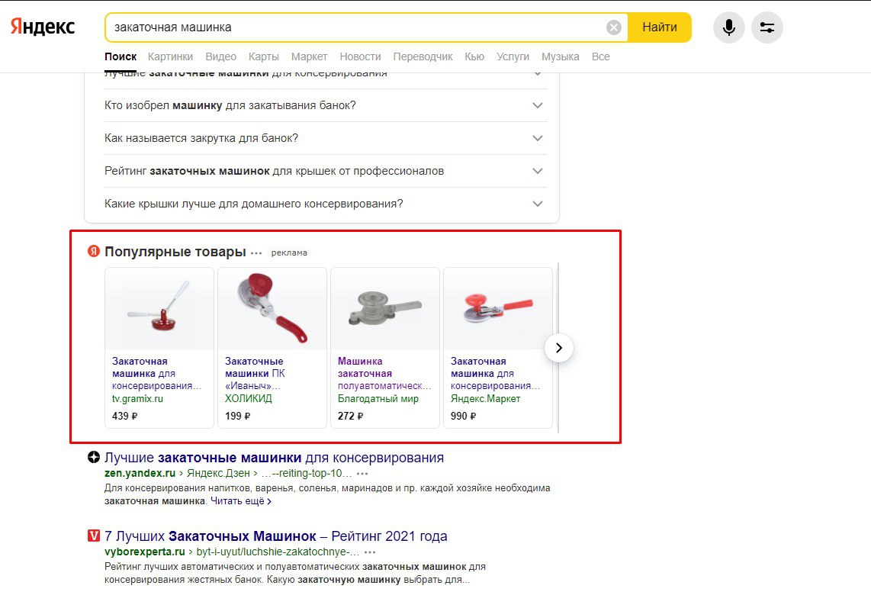The width and height of the screenshot is (871, 608).
Task: Open the Услуги tab
Action: pos(513,56)
